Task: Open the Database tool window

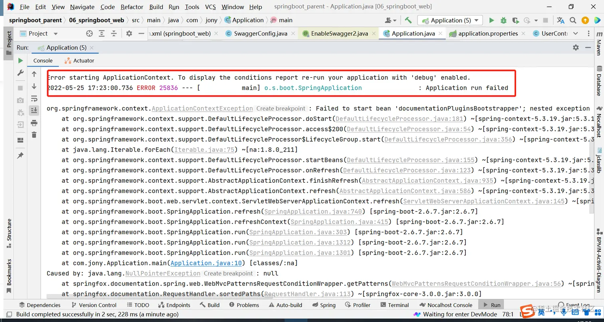Action: [598, 81]
